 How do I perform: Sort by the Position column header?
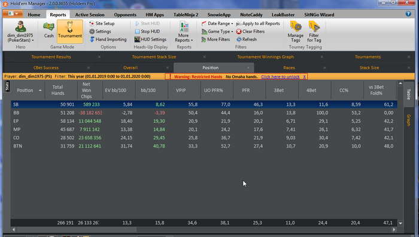pos(28,90)
